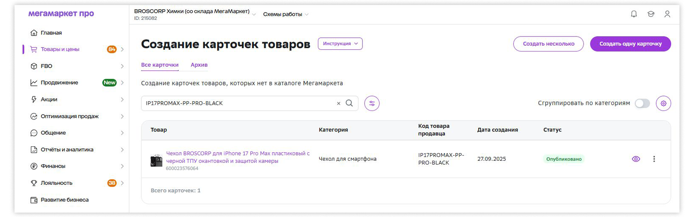Click the wallet icon for Развитие бизнеса
694x217 pixels.
point(34,200)
